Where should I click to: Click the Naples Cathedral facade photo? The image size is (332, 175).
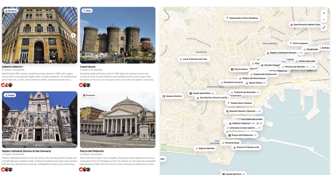pos(40,120)
